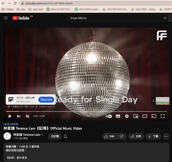
Task: Open the more actions ellipsis menu
Action: (166, 136)
